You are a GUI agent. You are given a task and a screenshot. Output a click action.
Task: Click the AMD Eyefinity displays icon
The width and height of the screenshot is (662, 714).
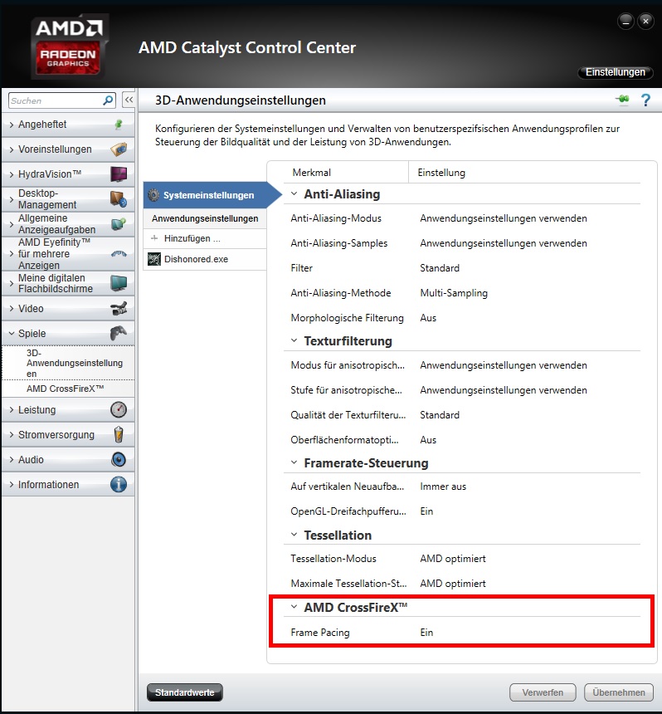pyautogui.click(x=119, y=253)
